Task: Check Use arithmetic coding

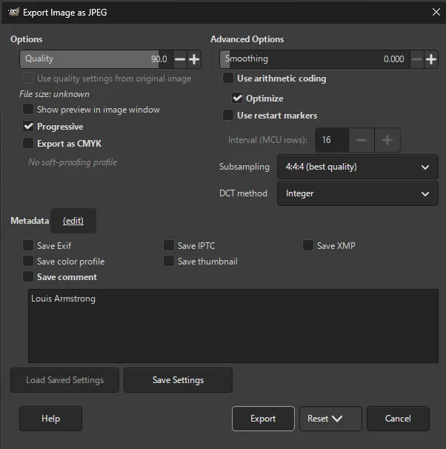Action: pyautogui.click(x=229, y=79)
